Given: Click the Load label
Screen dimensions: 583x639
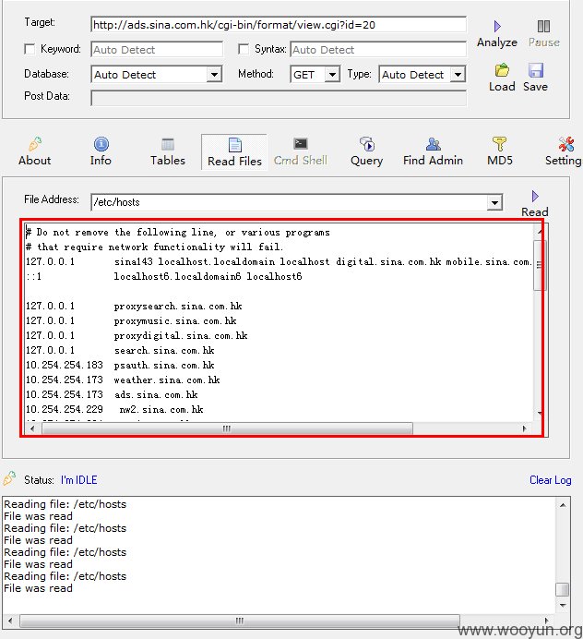Looking at the screenshot, I should [x=502, y=87].
